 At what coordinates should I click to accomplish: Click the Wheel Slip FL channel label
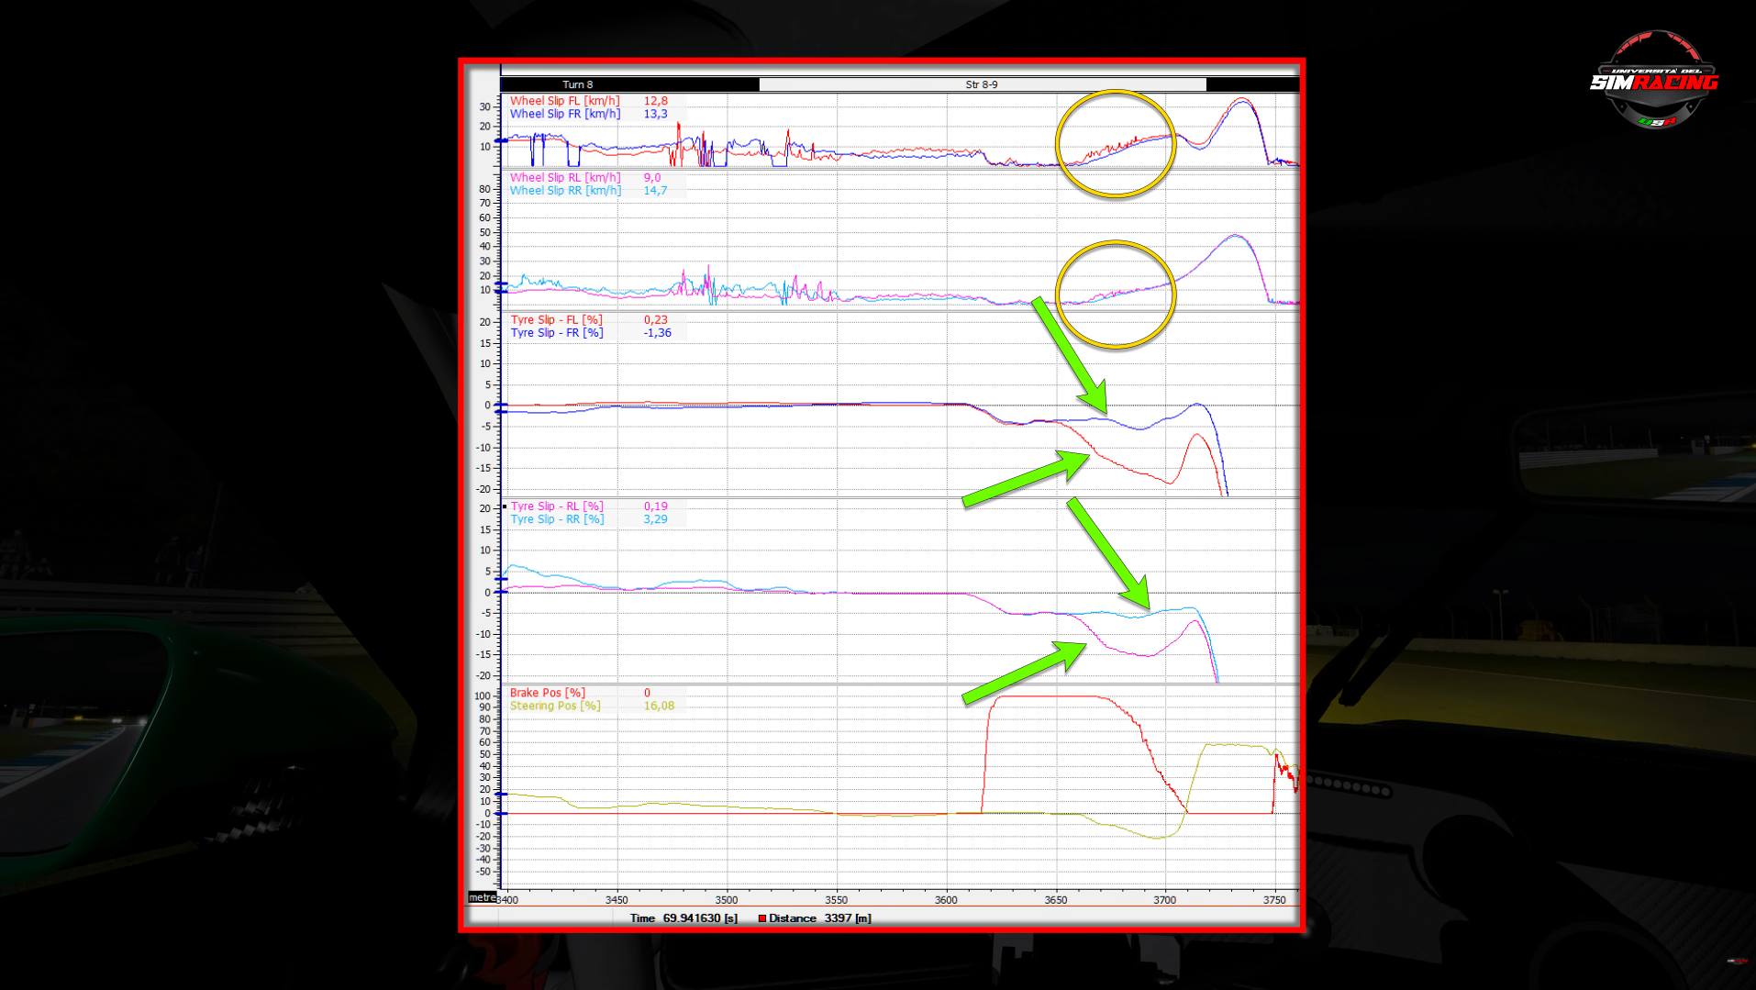(x=564, y=101)
